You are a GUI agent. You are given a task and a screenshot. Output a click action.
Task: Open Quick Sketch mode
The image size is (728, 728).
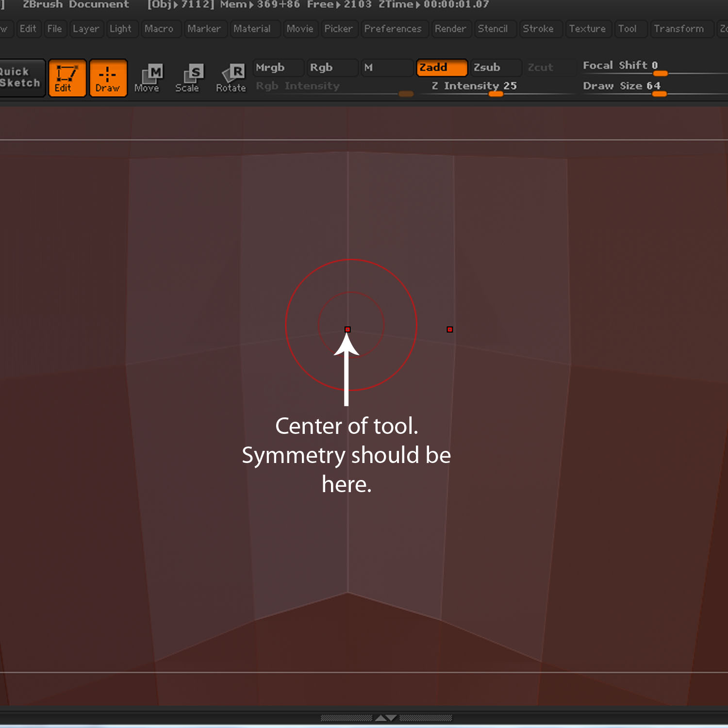(20, 78)
